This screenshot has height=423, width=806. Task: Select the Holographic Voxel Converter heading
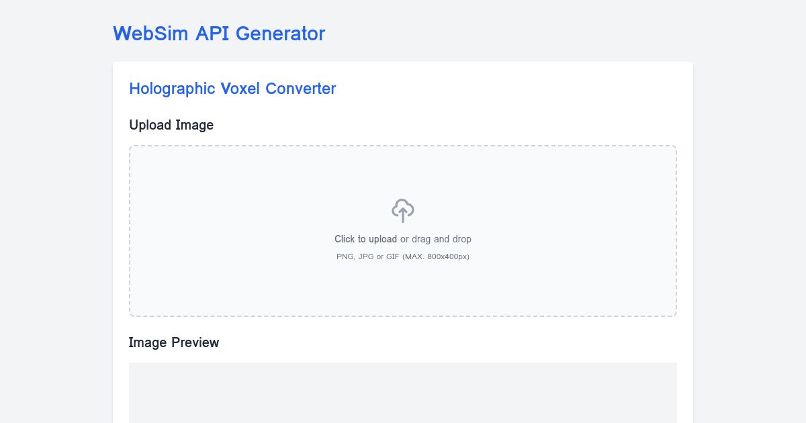click(x=232, y=89)
